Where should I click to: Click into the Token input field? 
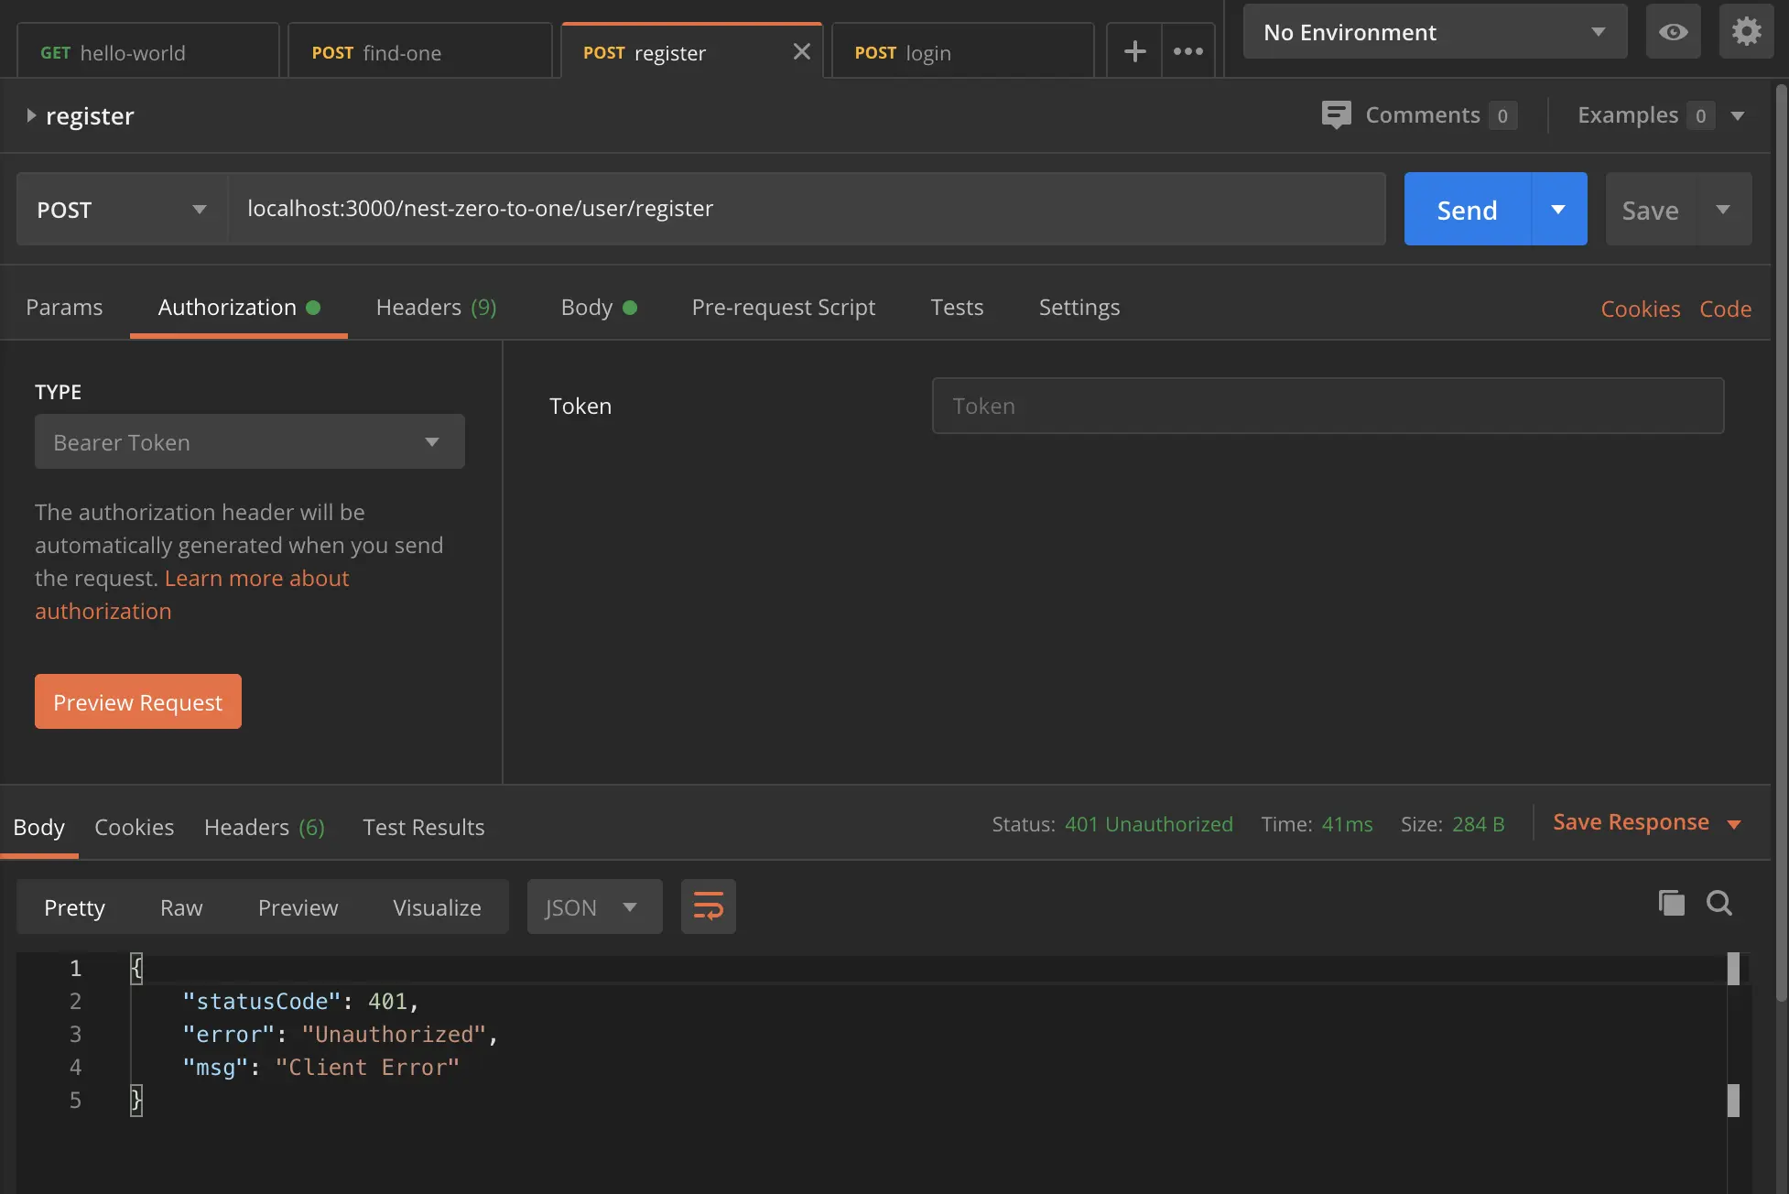1327,406
